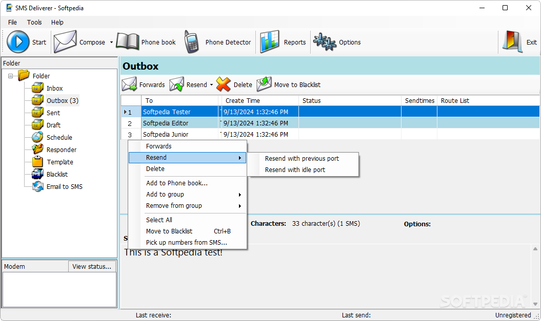541x321 pixels.
Task: Choose Delete in the context menu
Action: pyautogui.click(x=187, y=169)
